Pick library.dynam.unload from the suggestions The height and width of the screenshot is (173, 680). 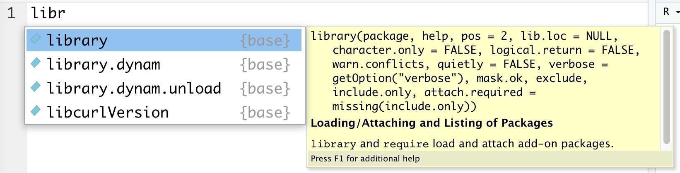pos(164,88)
